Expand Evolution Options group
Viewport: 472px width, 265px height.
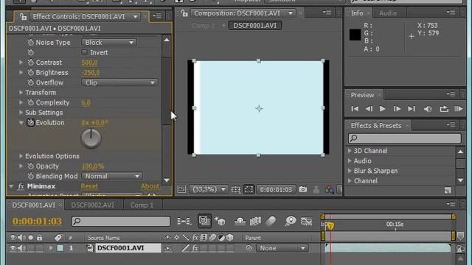click(x=21, y=156)
